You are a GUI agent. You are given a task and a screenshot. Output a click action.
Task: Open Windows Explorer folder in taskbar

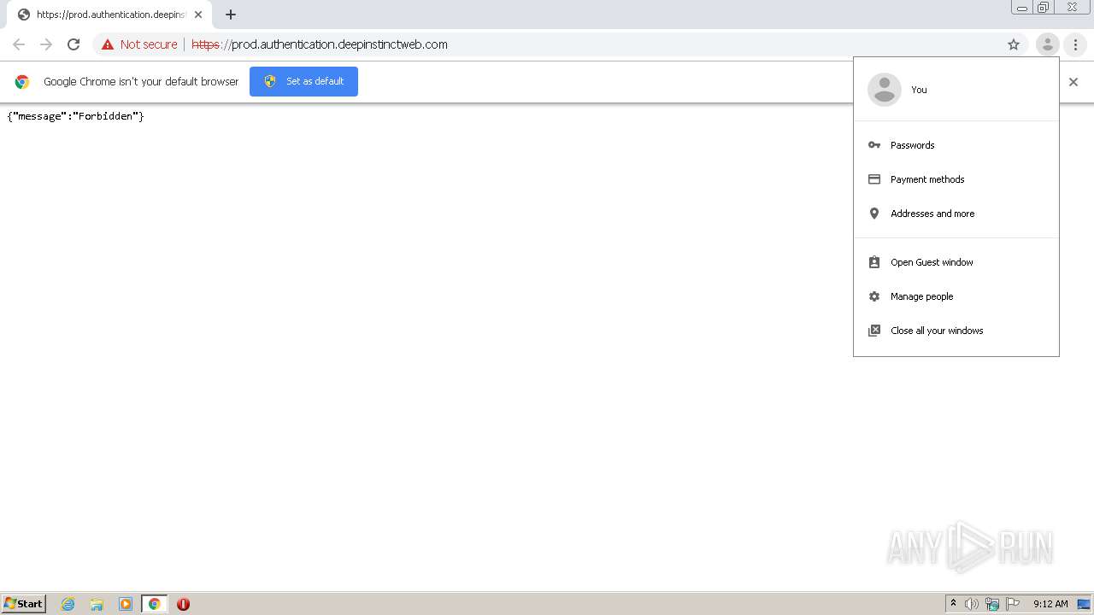point(97,604)
